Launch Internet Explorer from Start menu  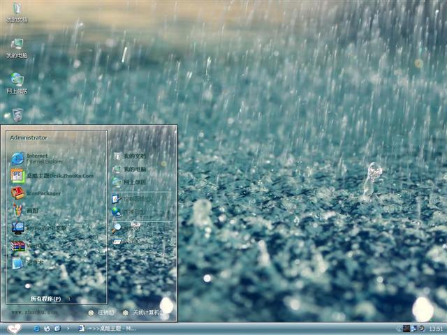tap(37, 158)
